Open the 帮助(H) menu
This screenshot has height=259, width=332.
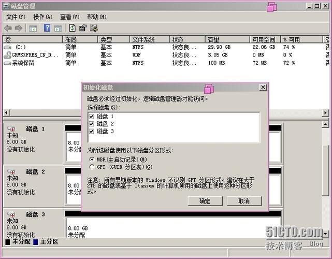96,17
